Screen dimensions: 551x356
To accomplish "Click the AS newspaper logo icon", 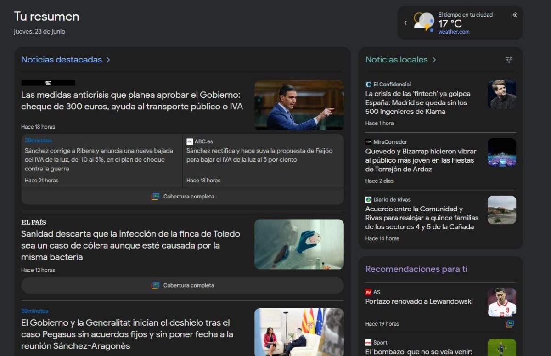I will tap(368, 292).
